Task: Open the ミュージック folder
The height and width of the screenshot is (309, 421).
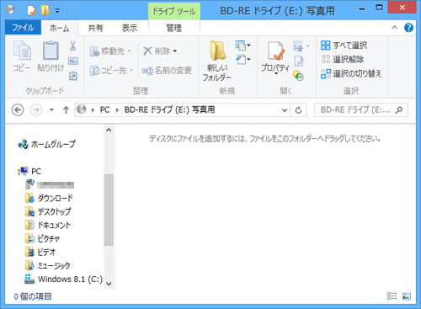Action: pyautogui.click(x=47, y=265)
